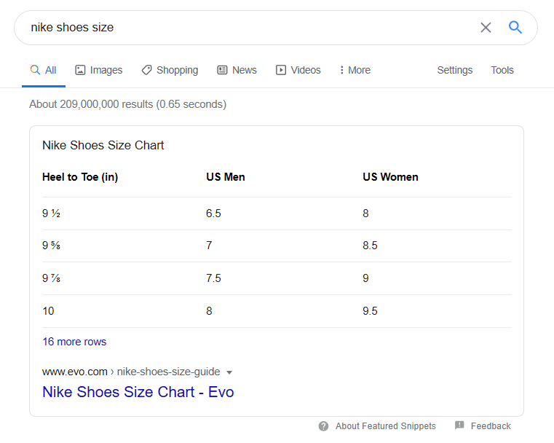Open the Images tab
The height and width of the screenshot is (443, 554).
(98, 70)
